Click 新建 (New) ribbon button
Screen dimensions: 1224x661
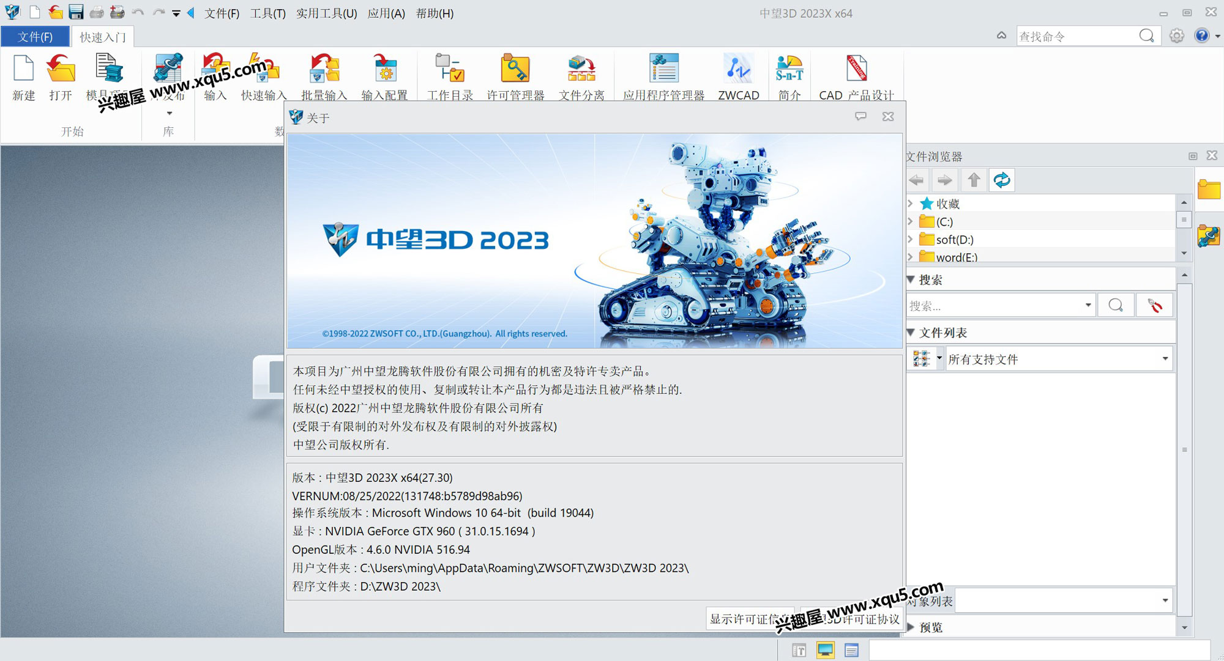(x=24, y=77)
